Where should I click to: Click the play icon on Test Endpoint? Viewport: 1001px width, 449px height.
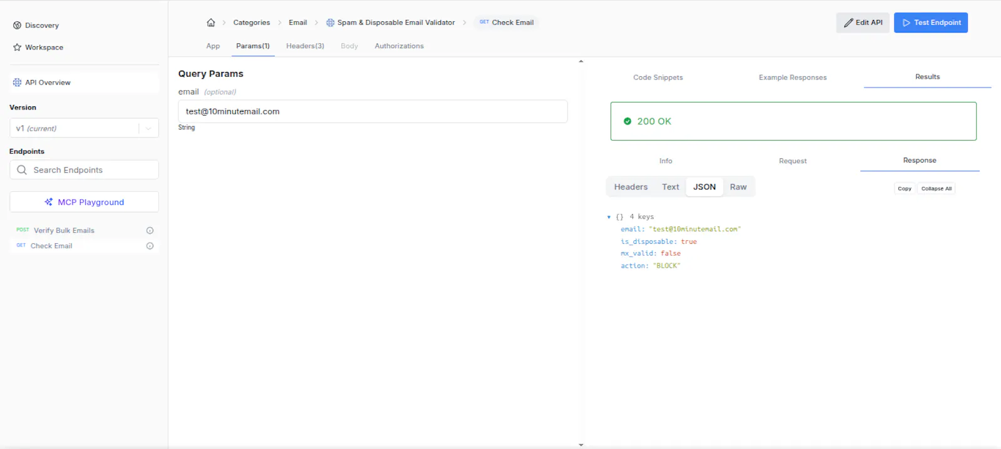pyautogui.click(x=906, y=23)
